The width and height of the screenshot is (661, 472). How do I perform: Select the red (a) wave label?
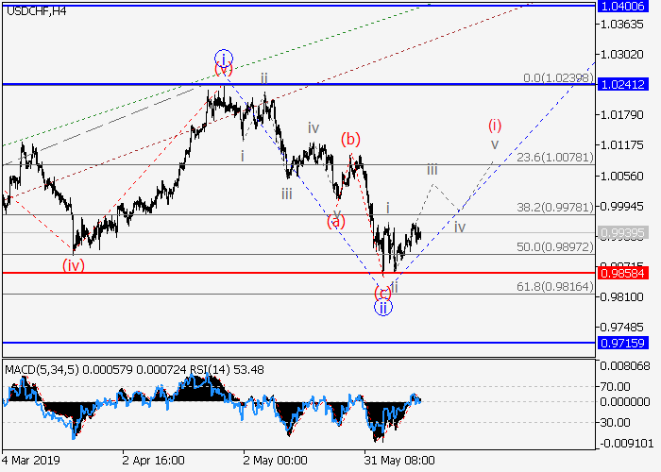pos(335,222)
